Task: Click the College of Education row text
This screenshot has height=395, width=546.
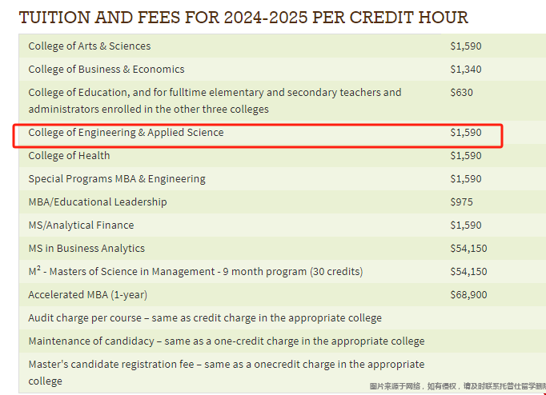Action: [x=215, y=101]
